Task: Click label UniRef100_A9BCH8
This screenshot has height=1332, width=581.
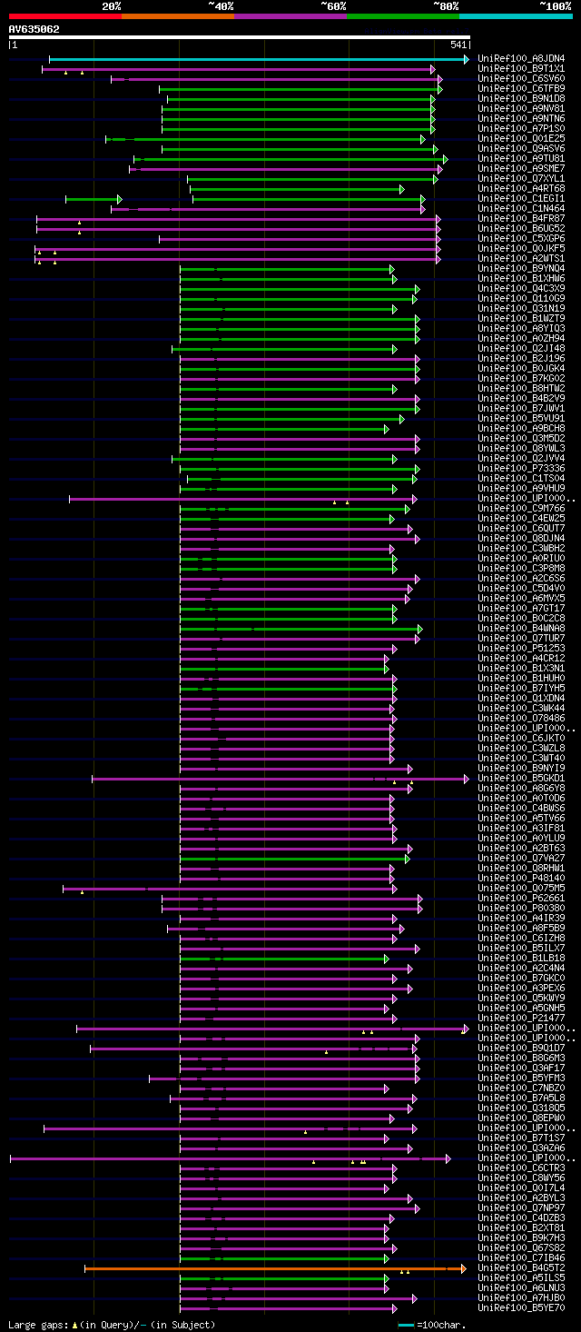Action: tap(521, 429)
